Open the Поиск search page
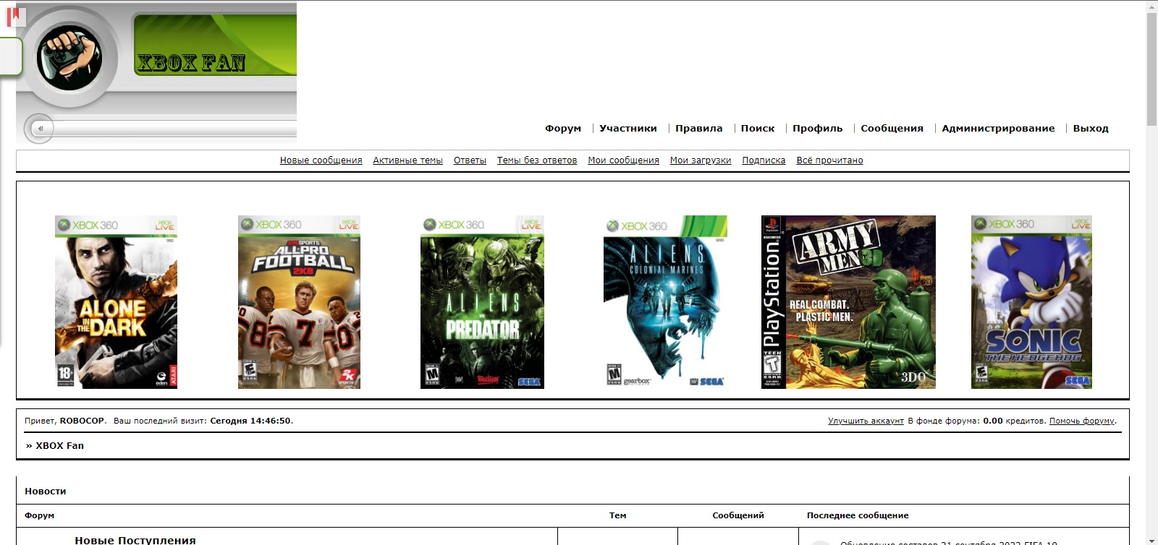 (758, 128)
